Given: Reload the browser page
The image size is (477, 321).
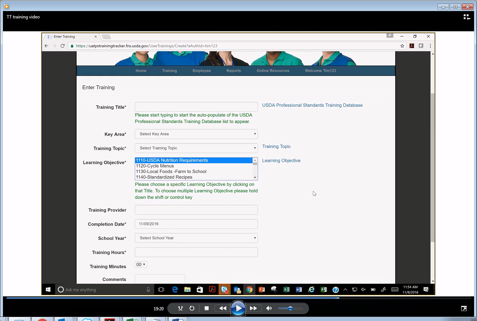Looking at the screenshot, I should tap(63, 46).
